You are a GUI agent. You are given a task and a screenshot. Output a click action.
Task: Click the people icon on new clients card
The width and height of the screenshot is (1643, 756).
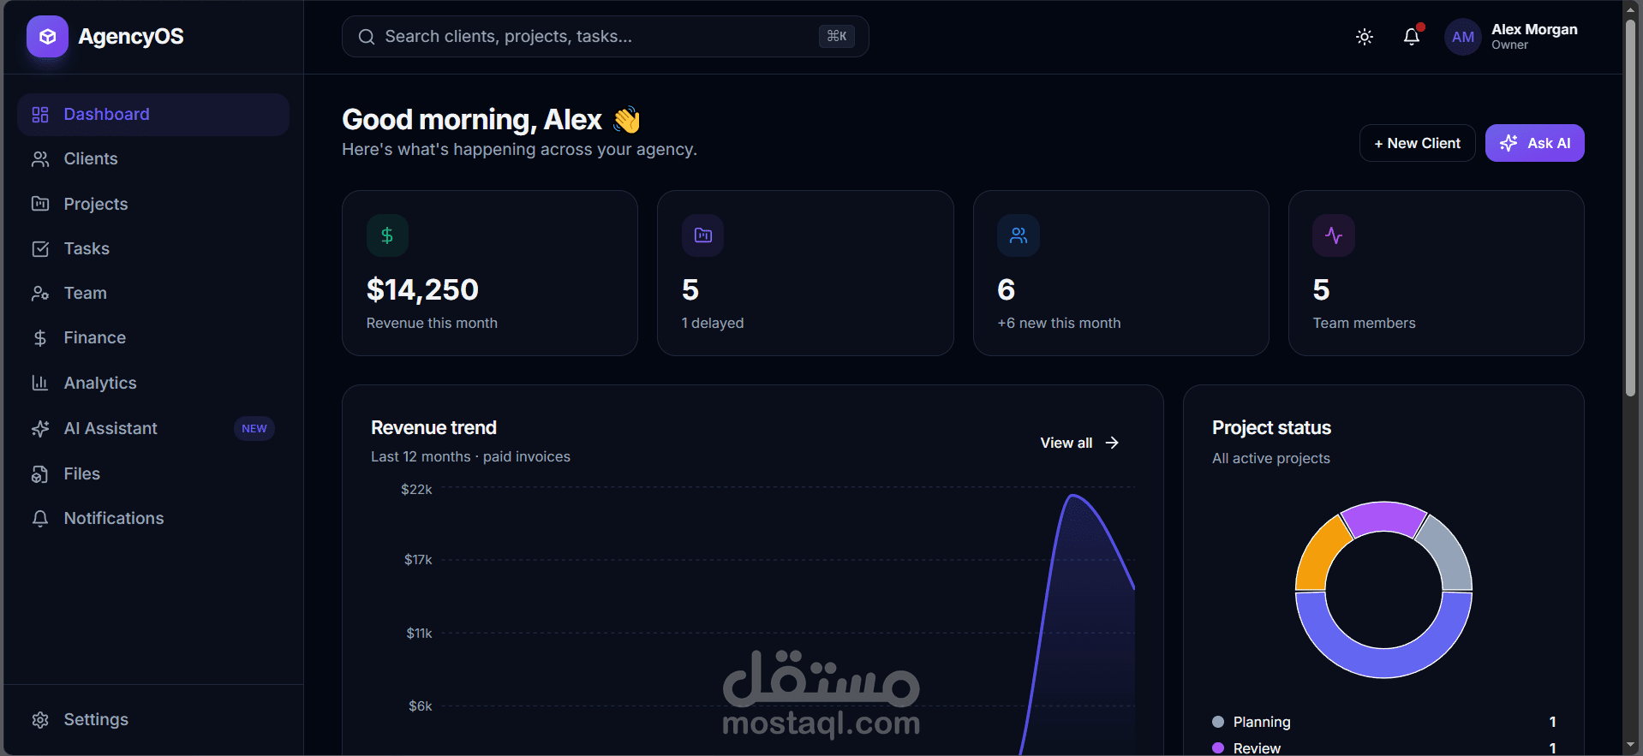click(x=1019, y=235)
